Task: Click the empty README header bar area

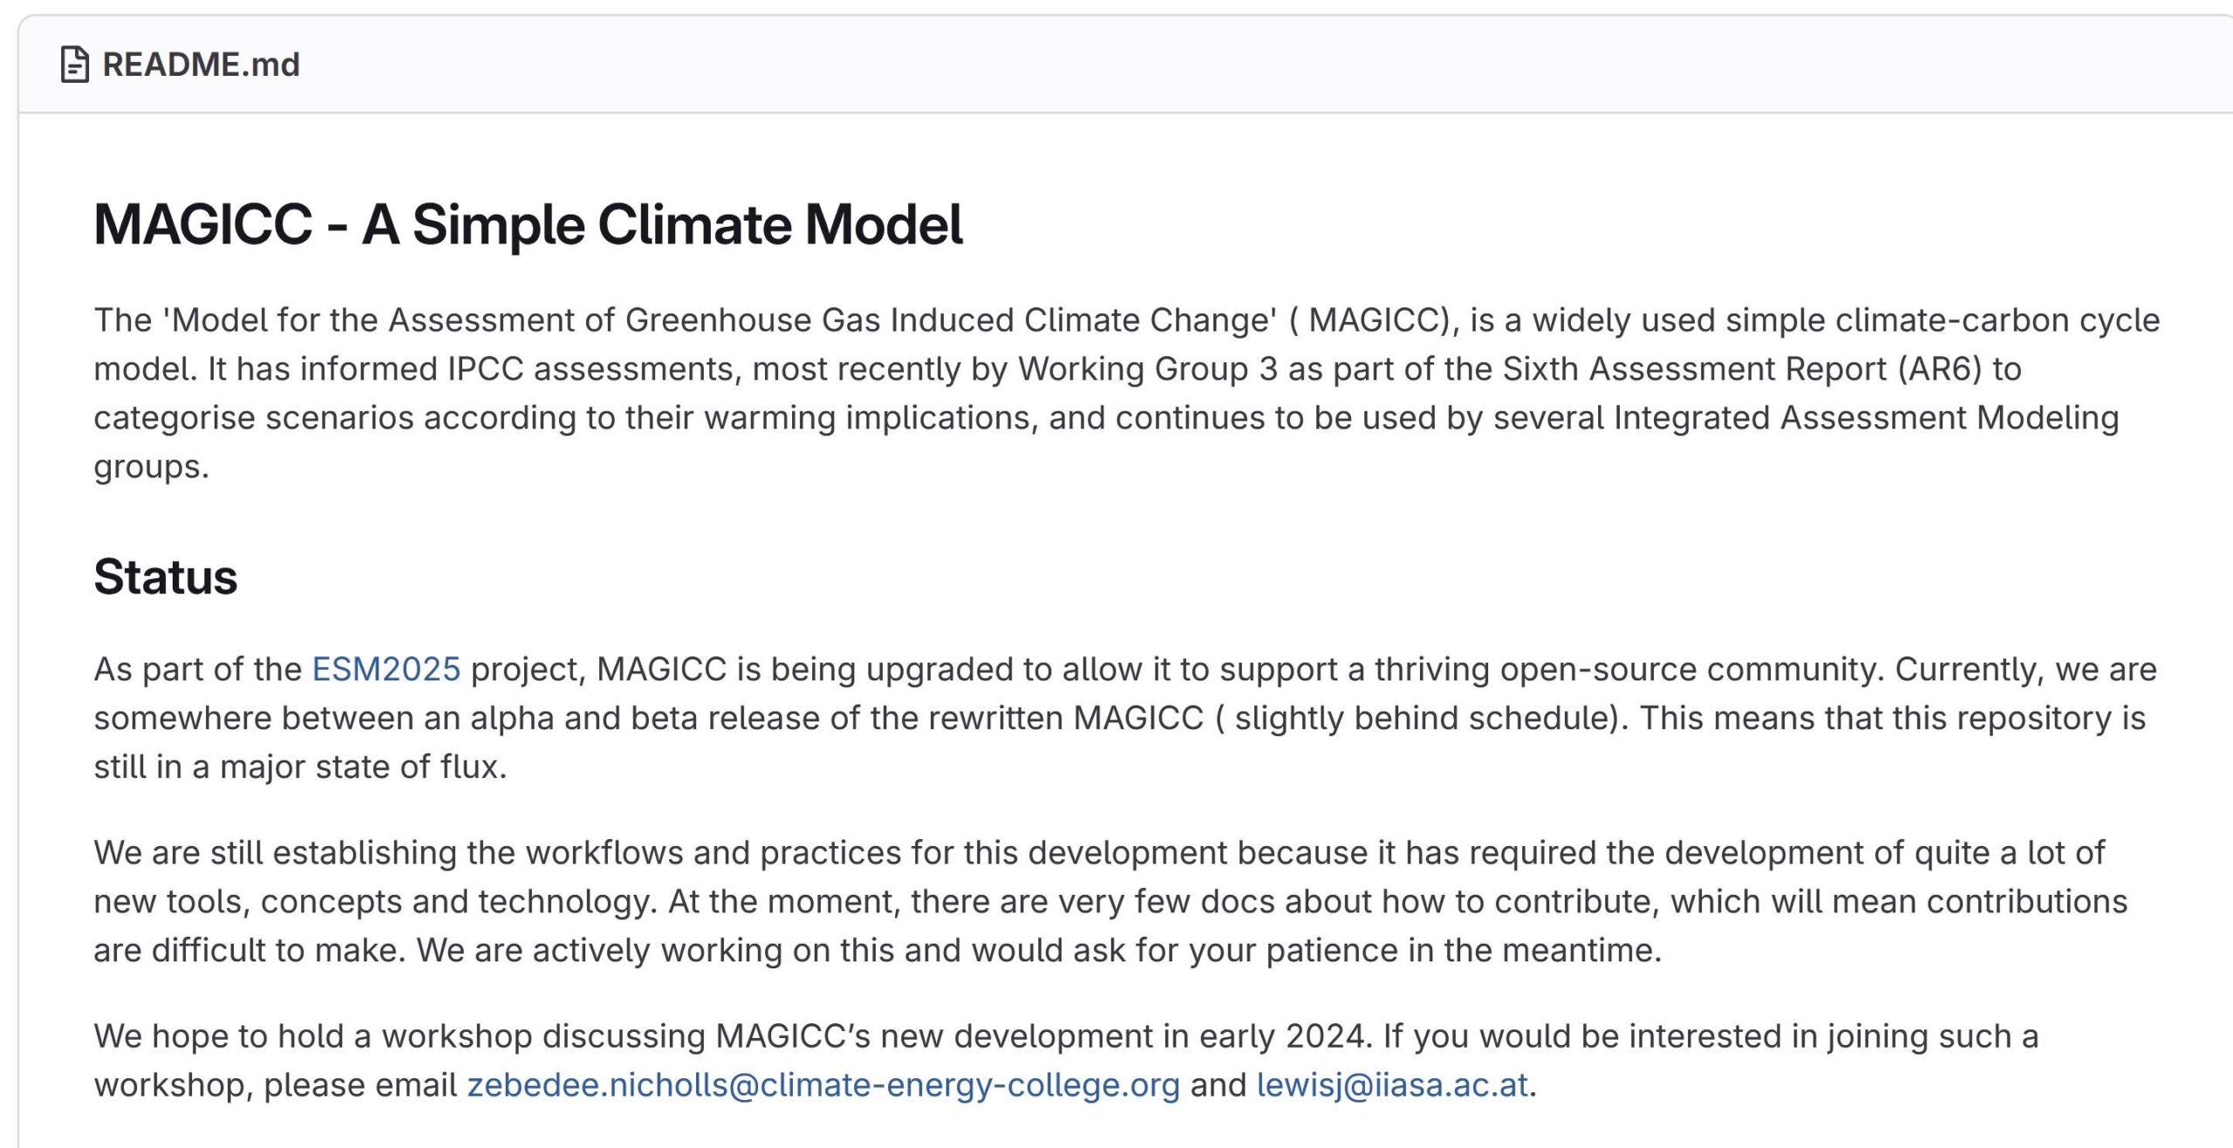Action: [x=1265, y=65]
